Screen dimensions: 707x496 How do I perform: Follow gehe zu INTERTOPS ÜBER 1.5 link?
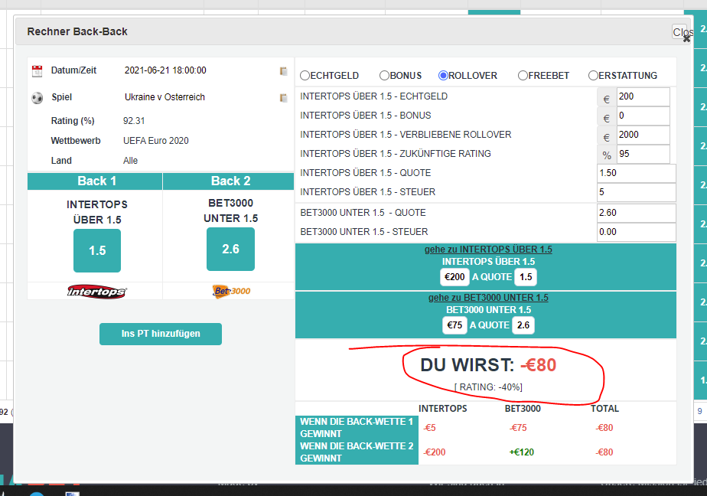point(488,250)
